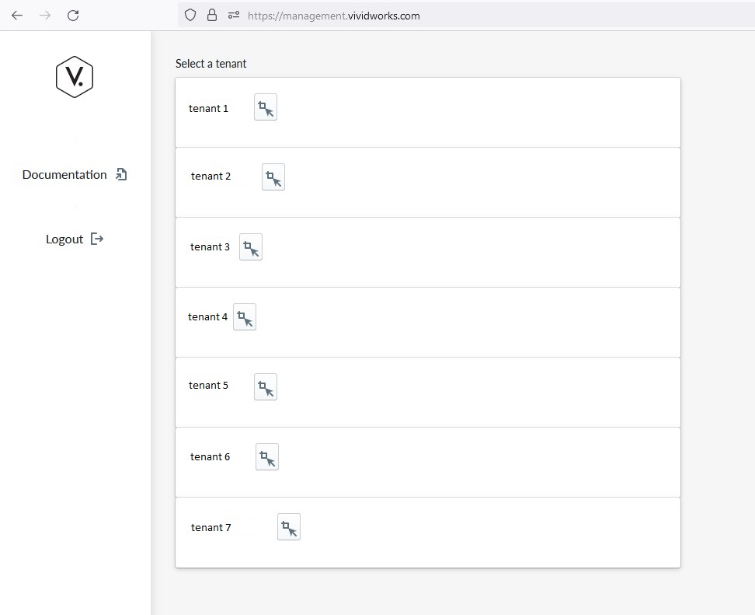
Task: Pick tenant 4 via its select icon
Action: coord(244,316)
